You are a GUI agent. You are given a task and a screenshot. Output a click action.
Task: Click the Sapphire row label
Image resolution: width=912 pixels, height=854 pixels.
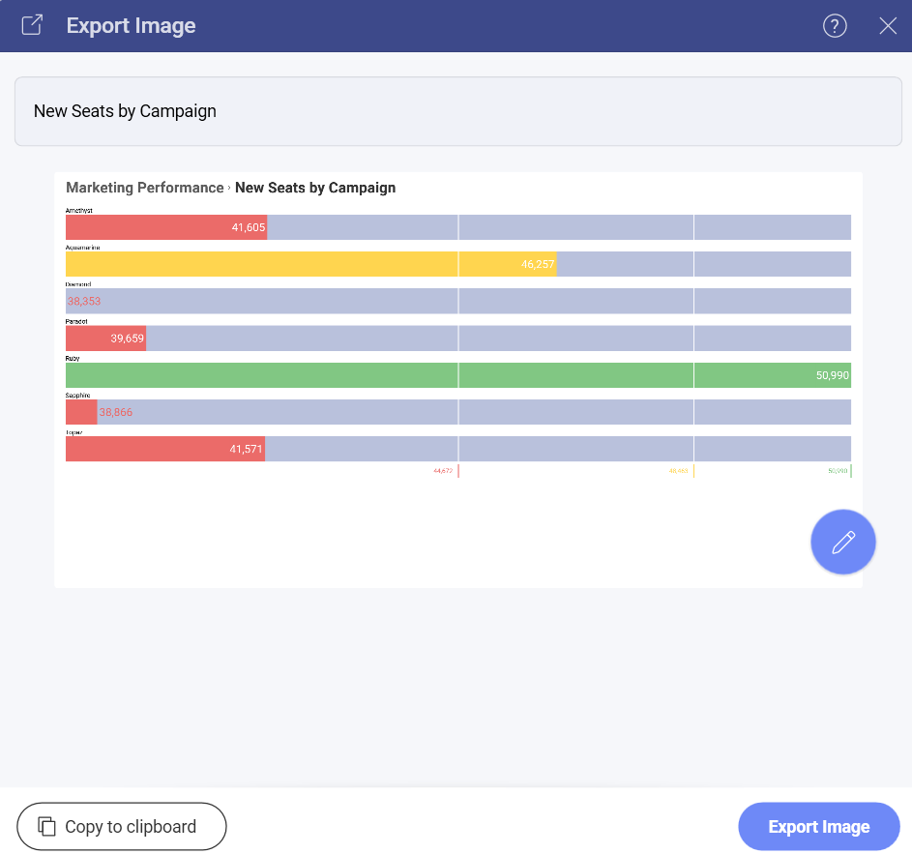pyautogui.click(x=78, y=396)
